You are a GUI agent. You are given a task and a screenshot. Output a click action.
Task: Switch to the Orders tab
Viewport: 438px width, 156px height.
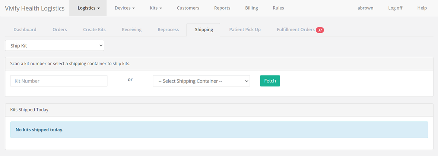click(x=60, y=30)
